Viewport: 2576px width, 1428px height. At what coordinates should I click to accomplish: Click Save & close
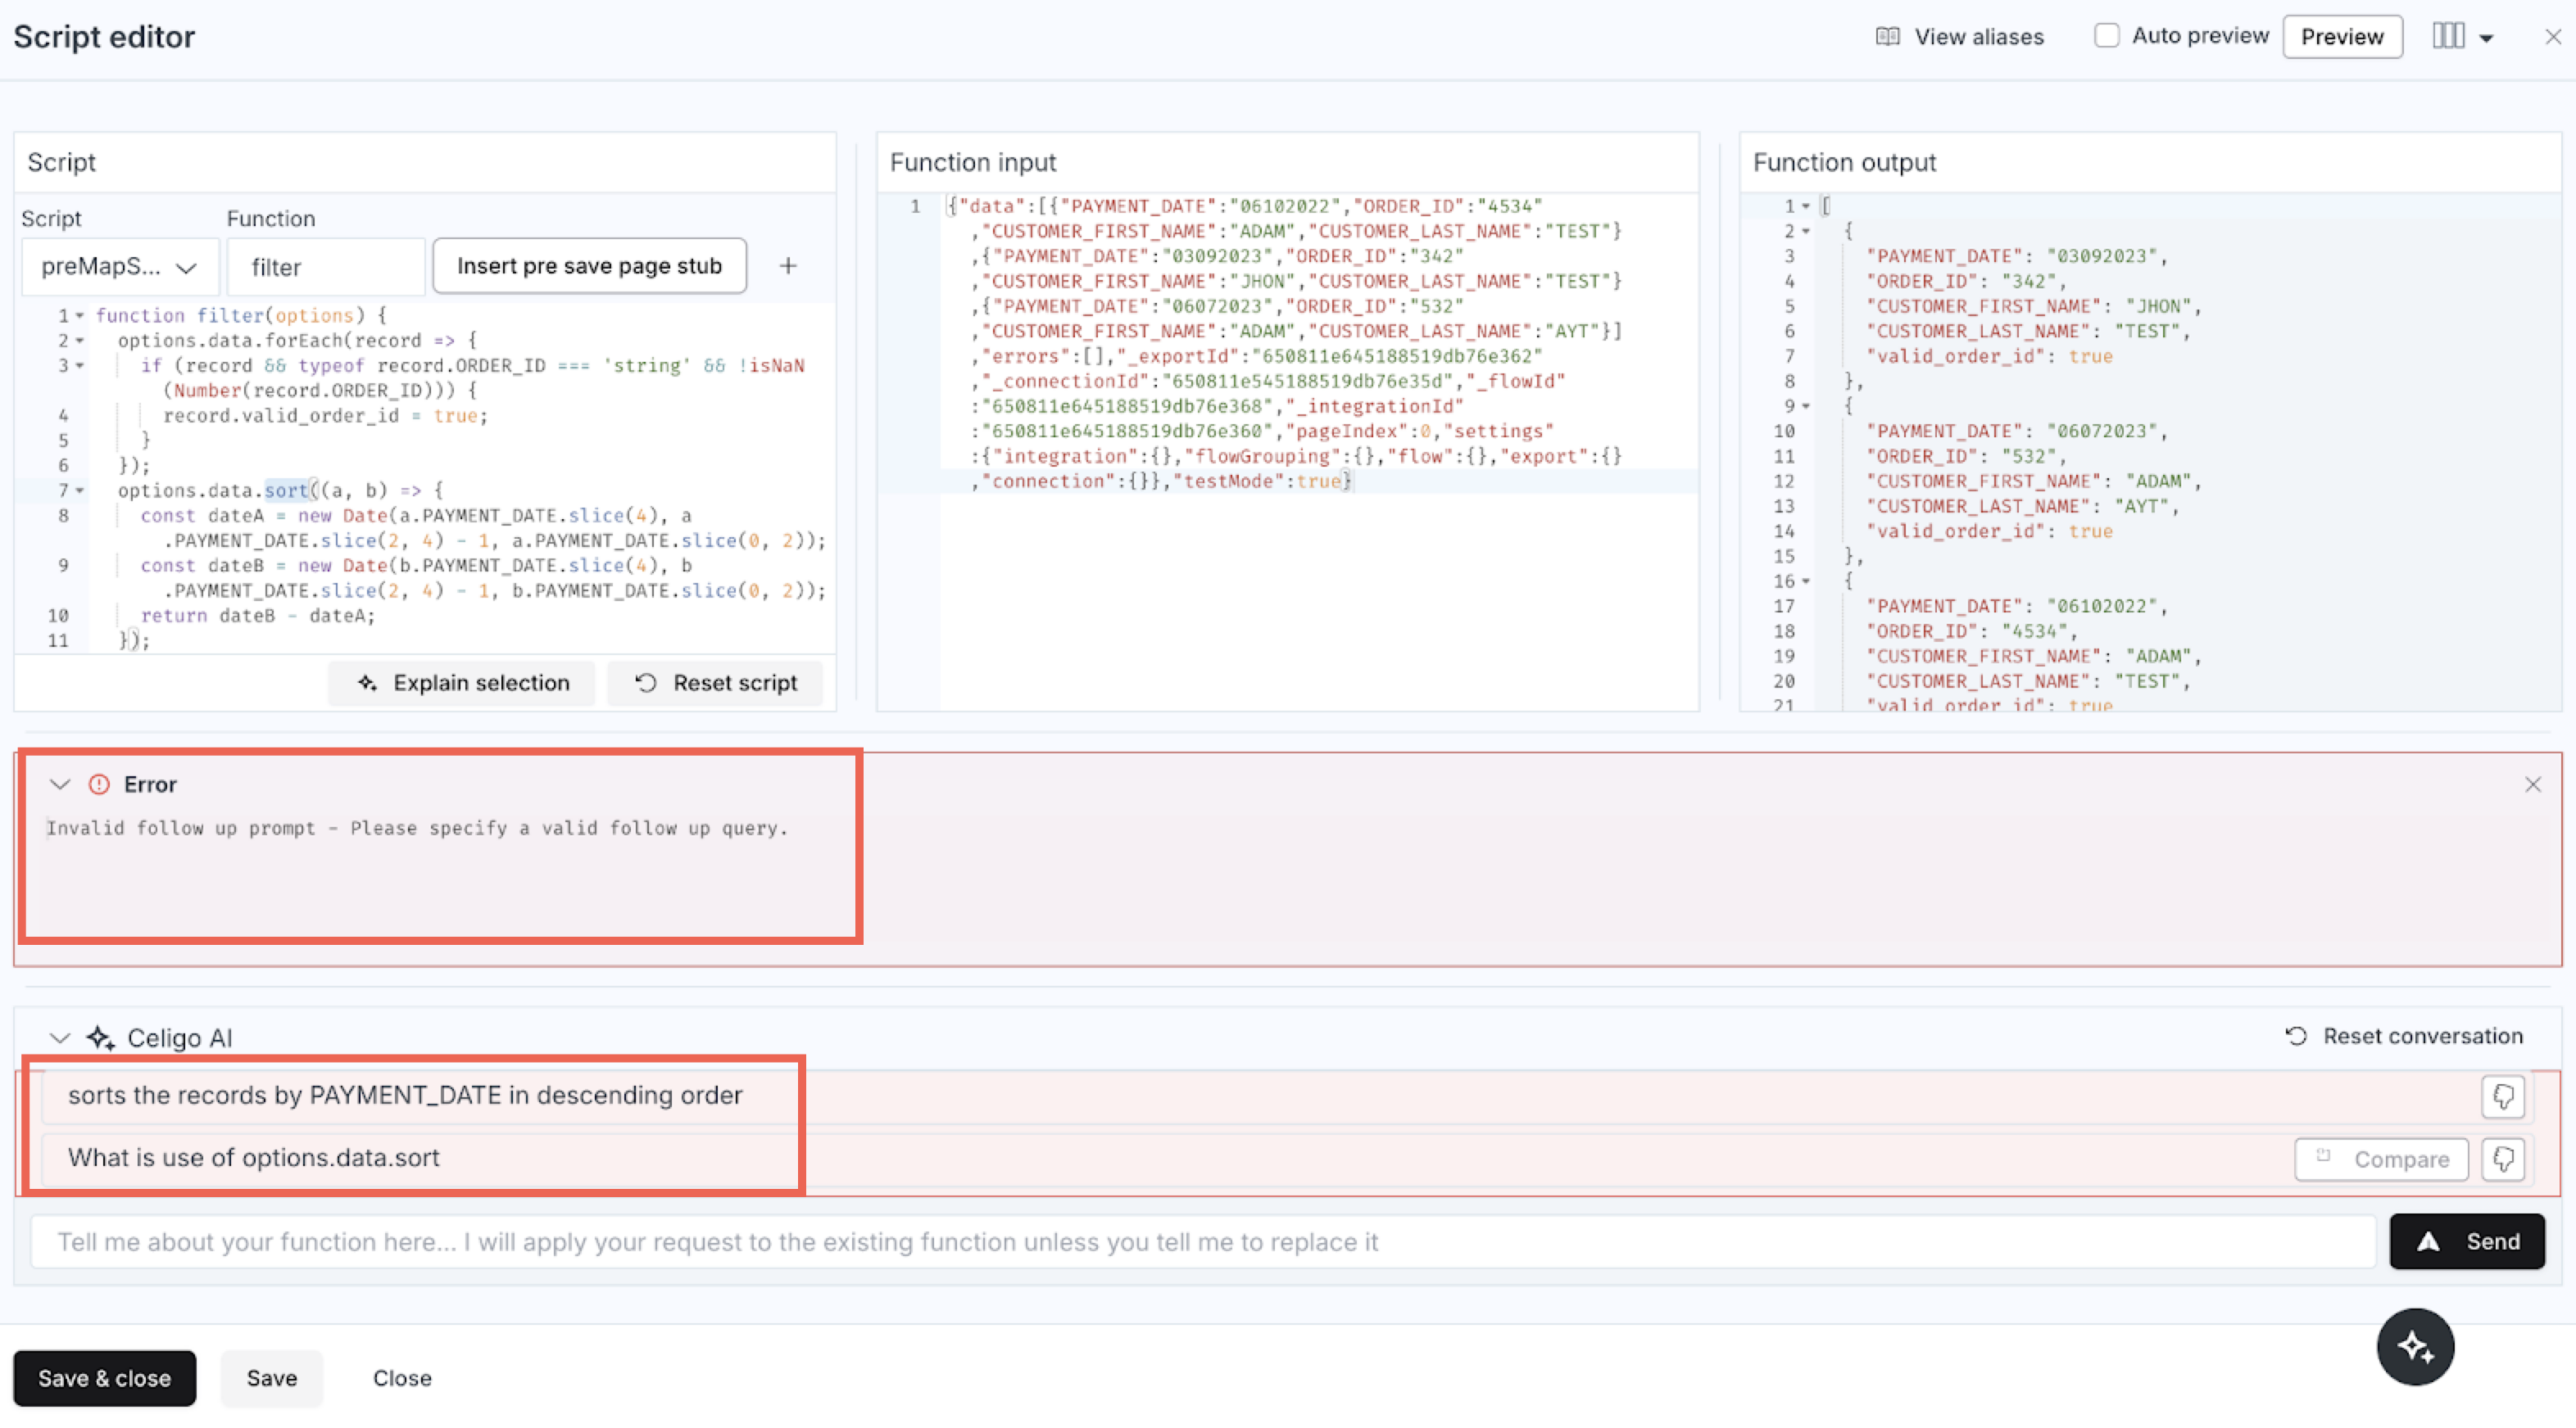tap(104, 1378)
